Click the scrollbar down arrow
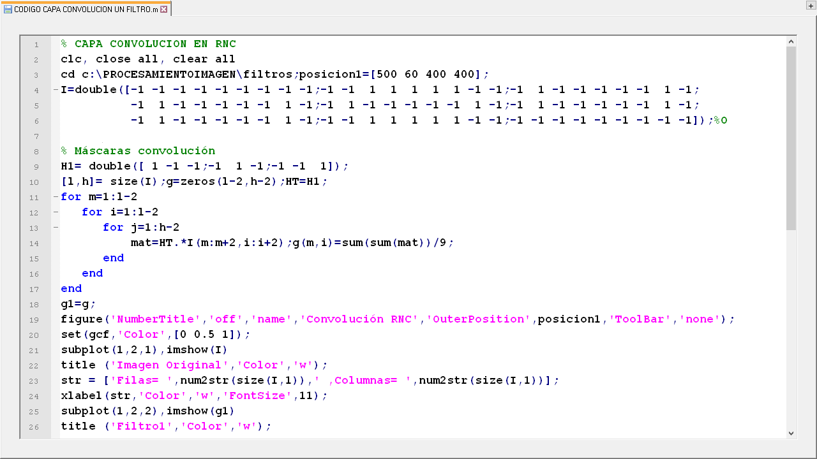The width and height of the screenshot is (817, 459). click(791, 433)
